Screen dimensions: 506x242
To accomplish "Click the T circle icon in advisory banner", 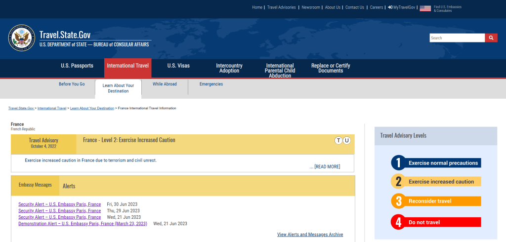I will (338, 140).
